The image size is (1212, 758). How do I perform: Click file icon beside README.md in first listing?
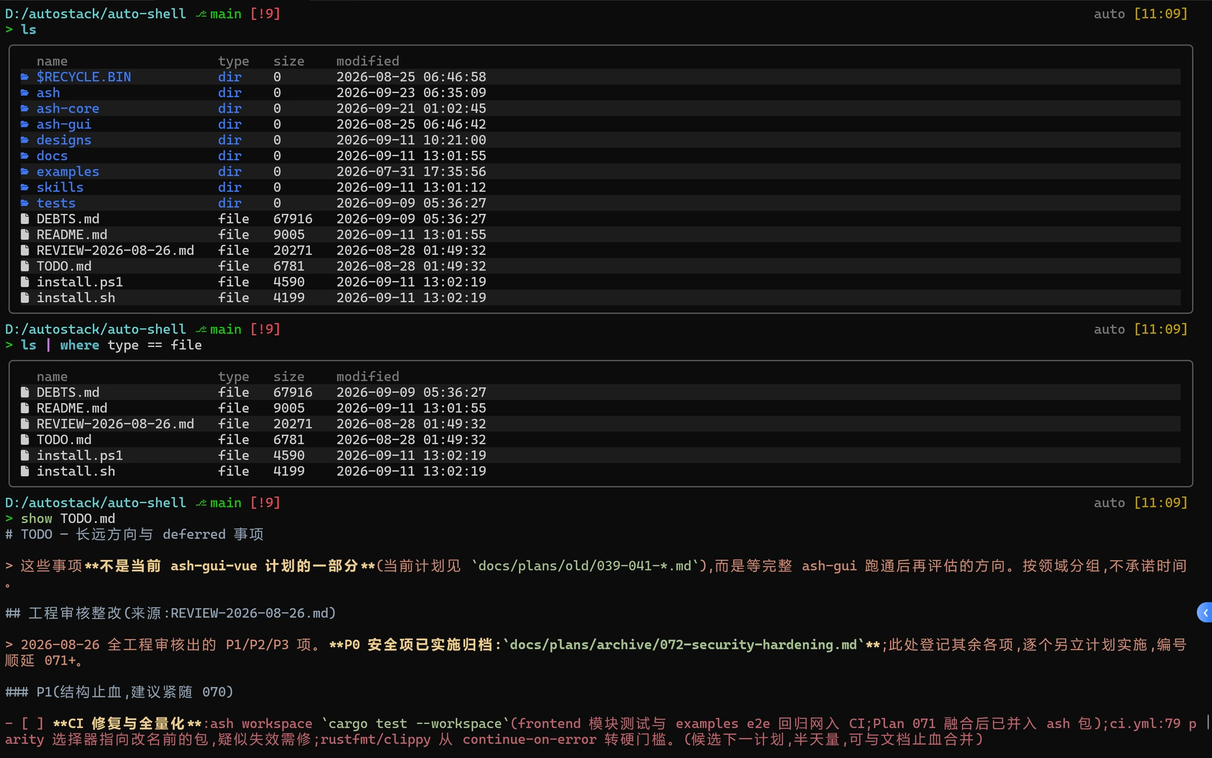[x=25, y=235]
